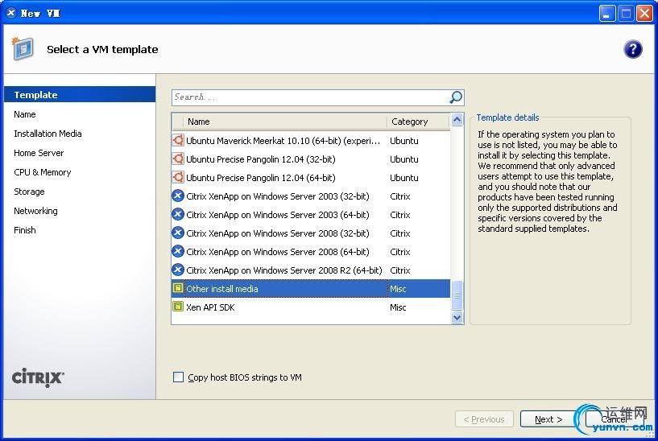Viewport: 658px width, 441px height.
Task: Click the template list scroll down arrow
Action: [x=457, y=317]
